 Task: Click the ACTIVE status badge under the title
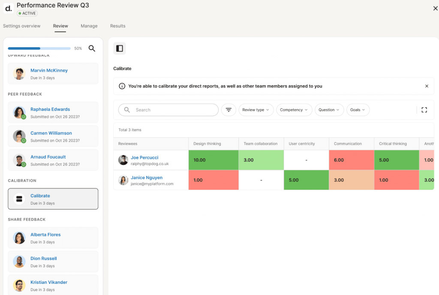click(27, 13)
